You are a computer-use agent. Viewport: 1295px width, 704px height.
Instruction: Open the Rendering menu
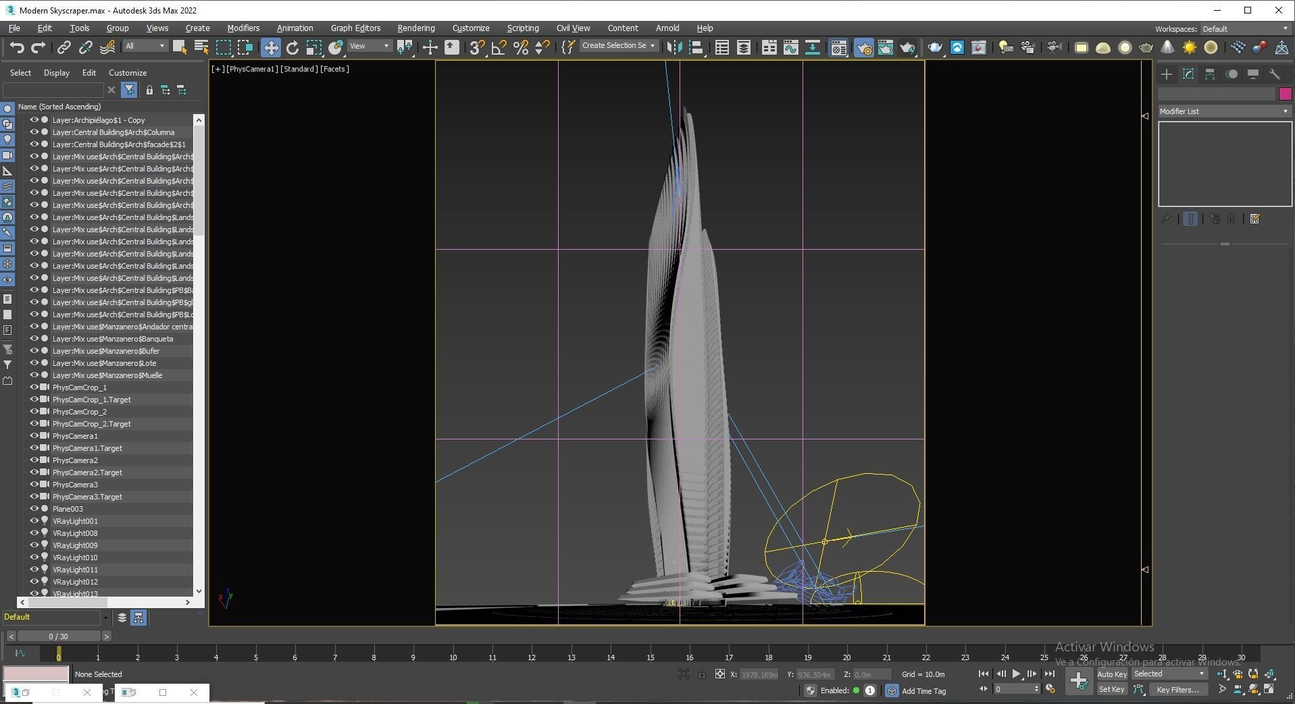[x=416, y=28]
